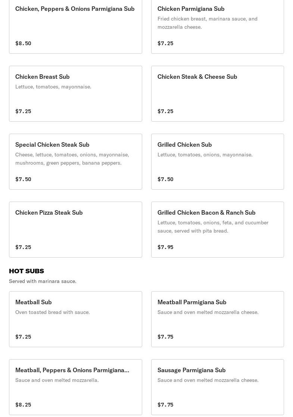Click the description mentioning feta and cucumber sauce
This screenshot has width=293, height=417.
click(213, 227)
